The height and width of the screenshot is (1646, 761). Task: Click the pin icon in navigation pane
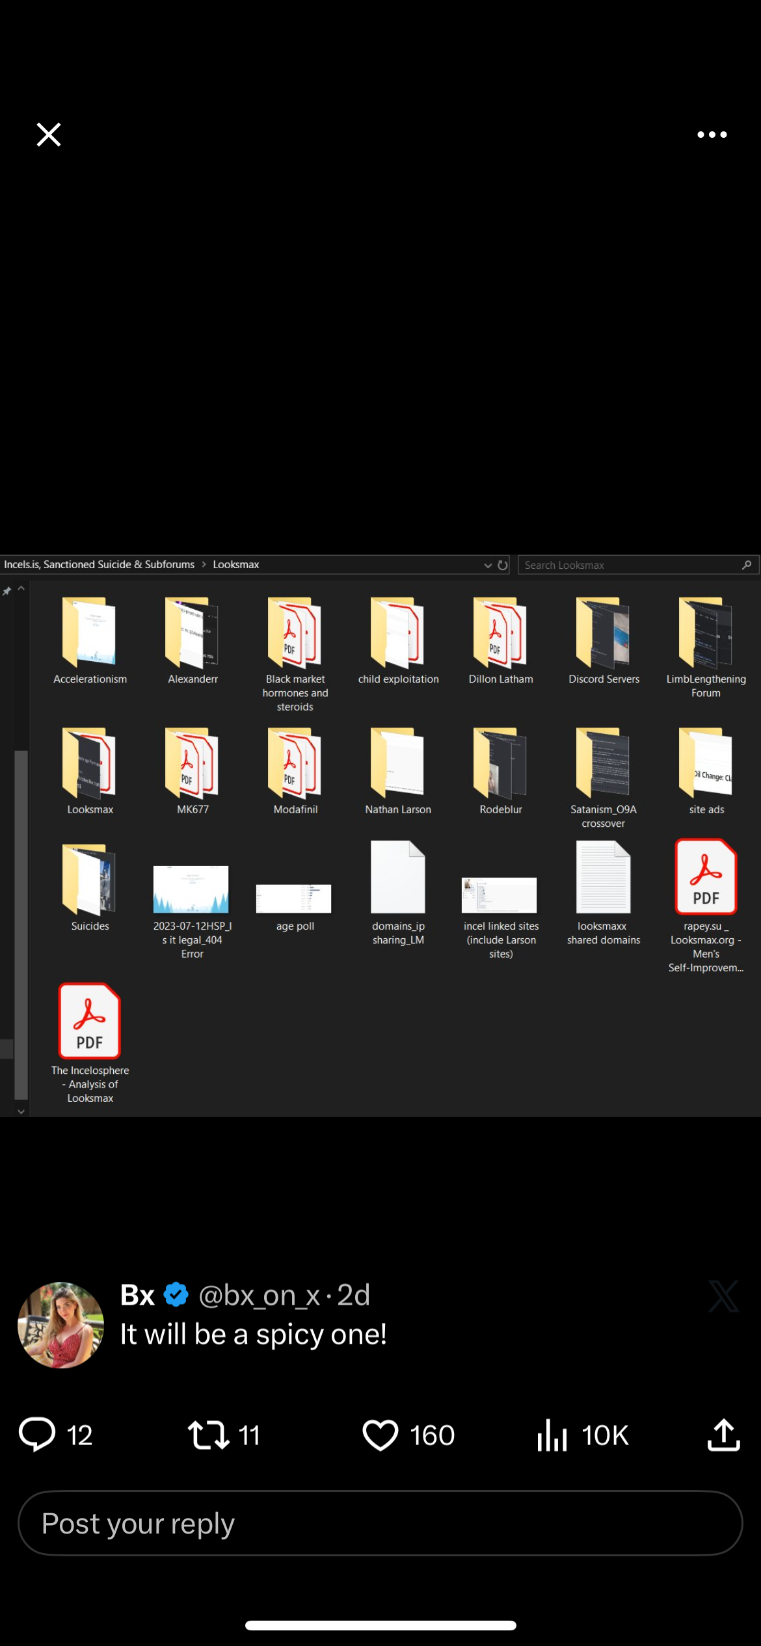(7, 591)
